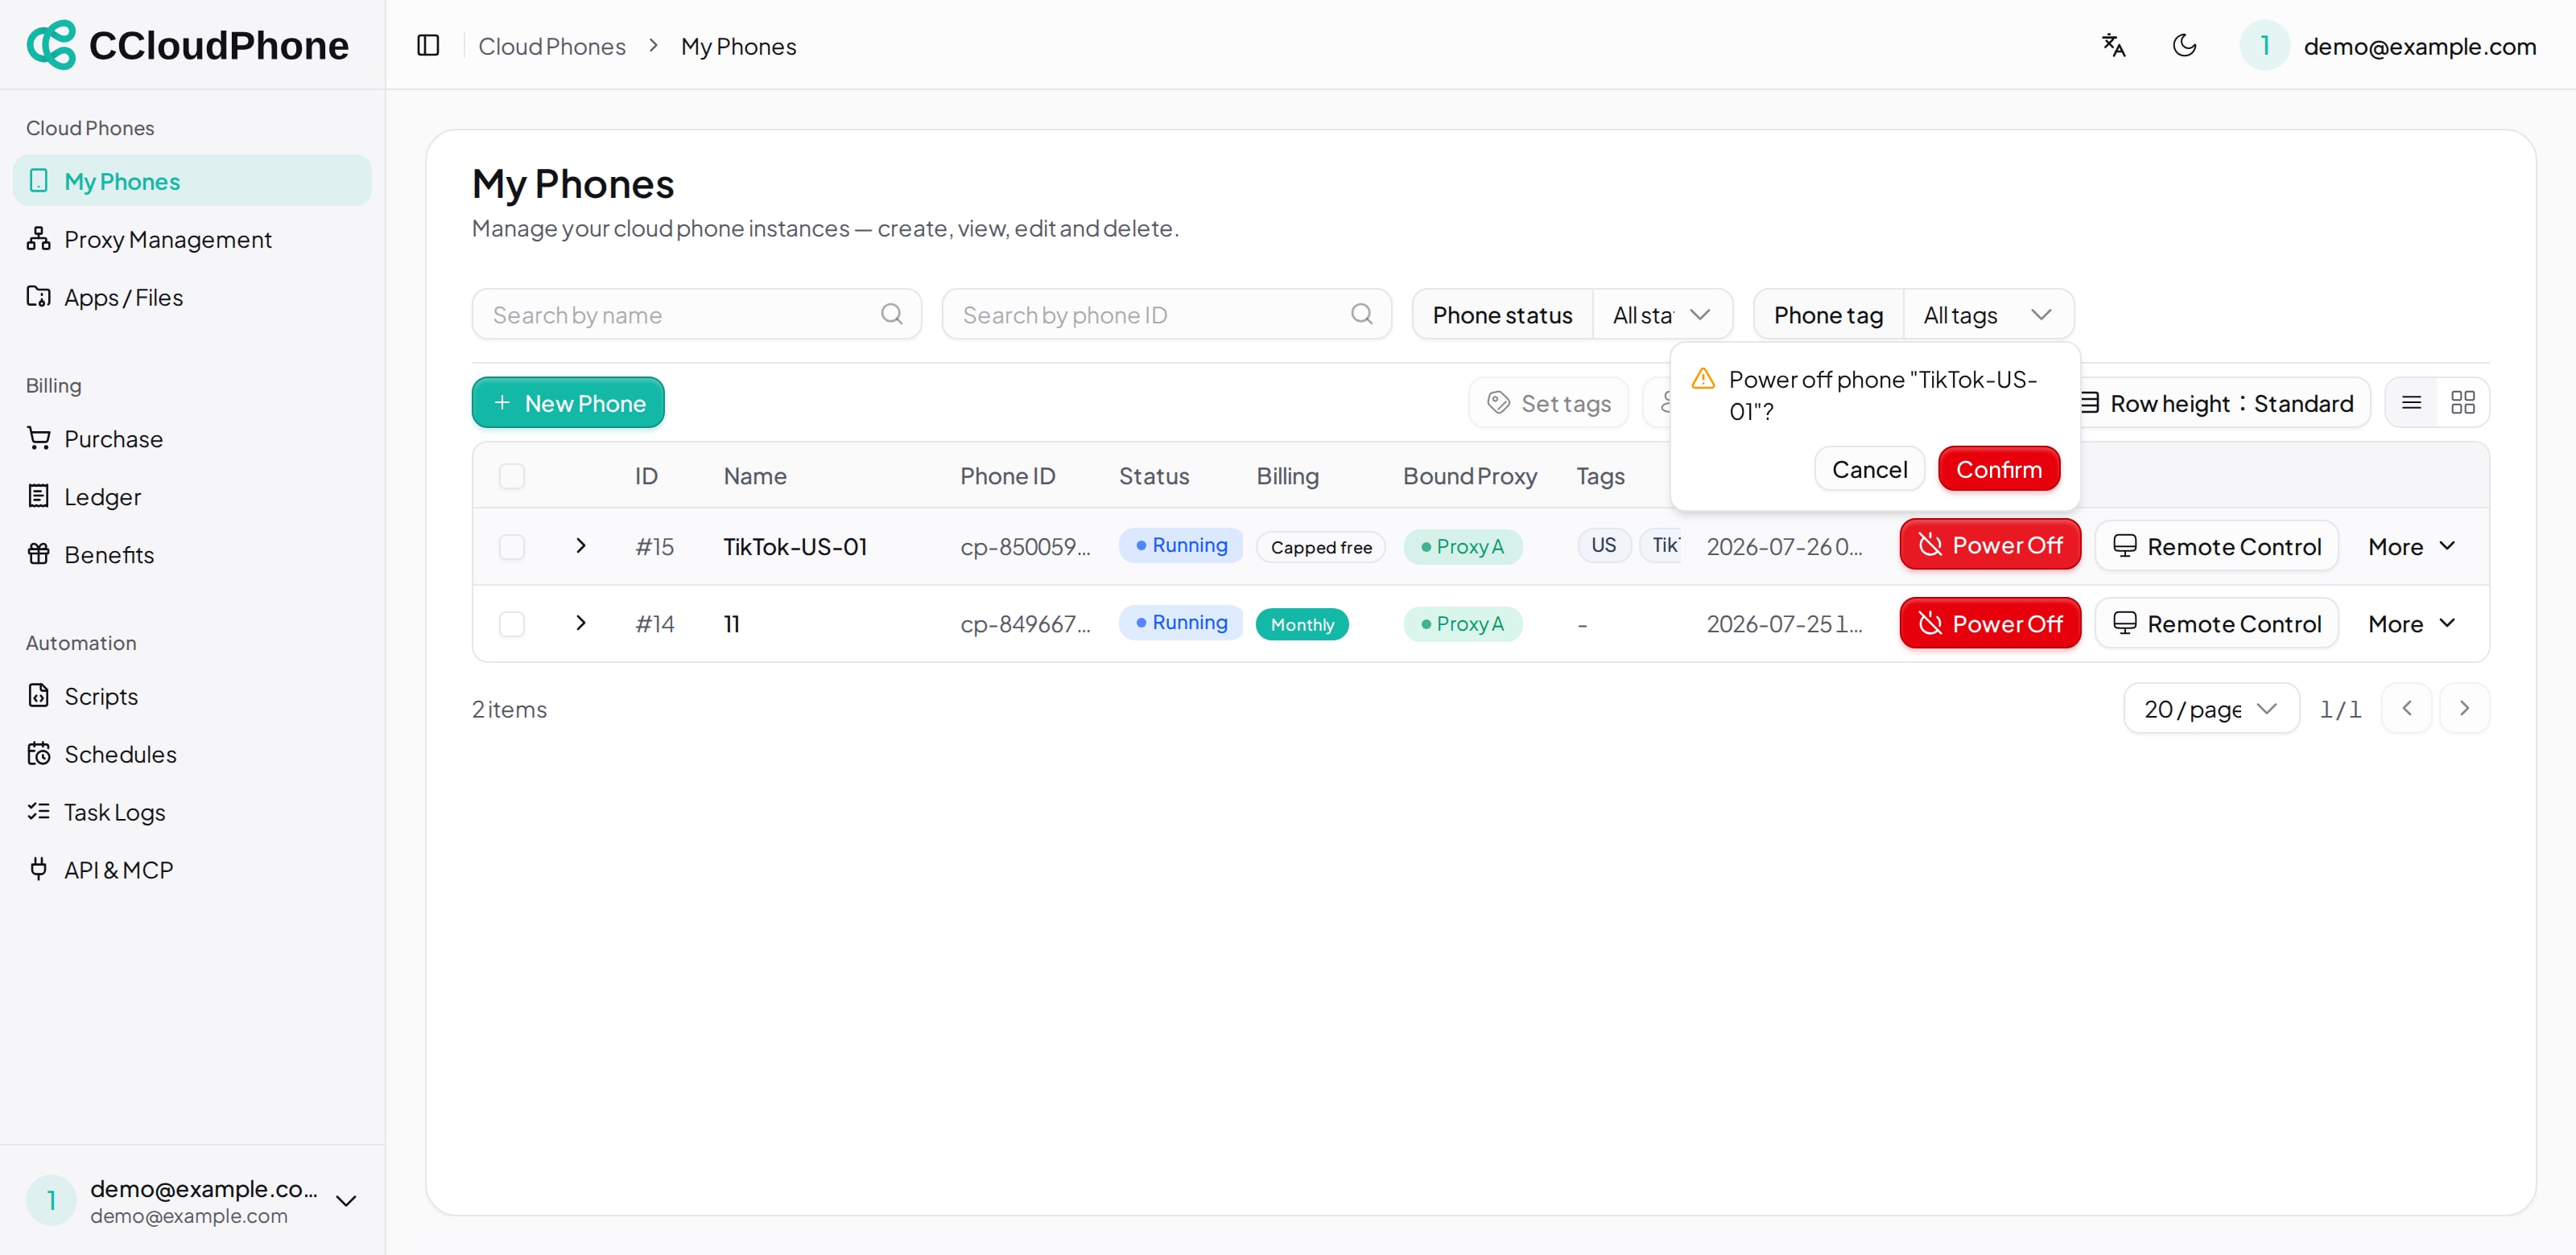Open More actions for phone #14

click(x=2411, y=623)
